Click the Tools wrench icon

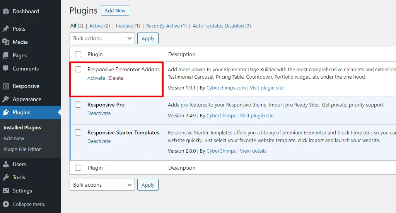coord(6,178)
